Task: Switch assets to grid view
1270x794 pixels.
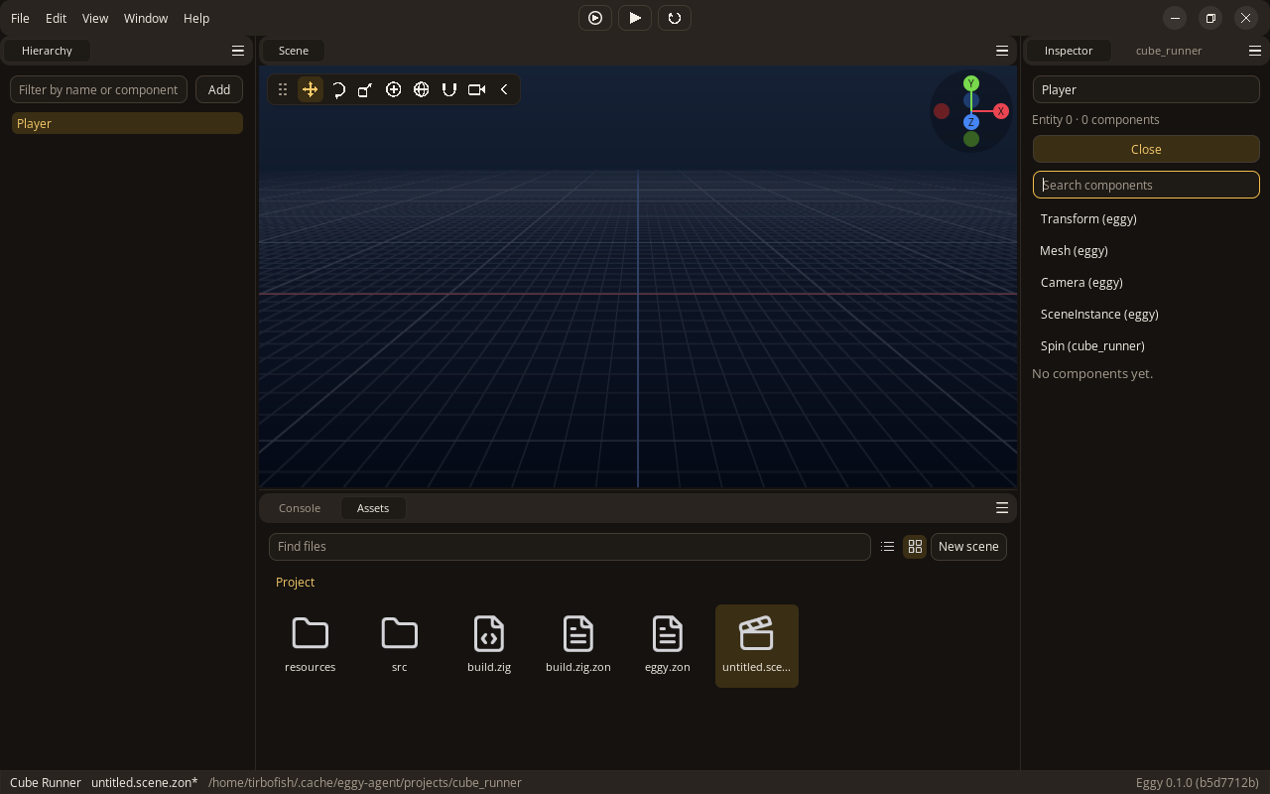Action: (915, 547)
